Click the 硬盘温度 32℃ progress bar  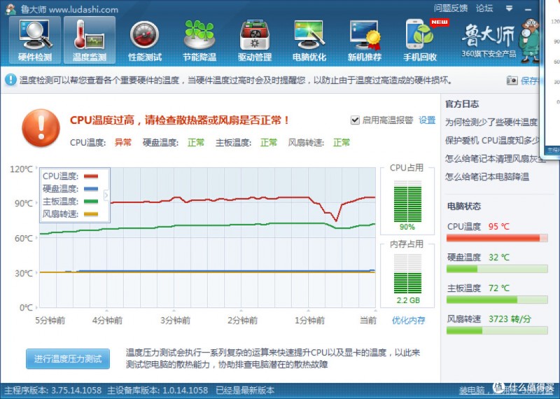coord(497,269)
